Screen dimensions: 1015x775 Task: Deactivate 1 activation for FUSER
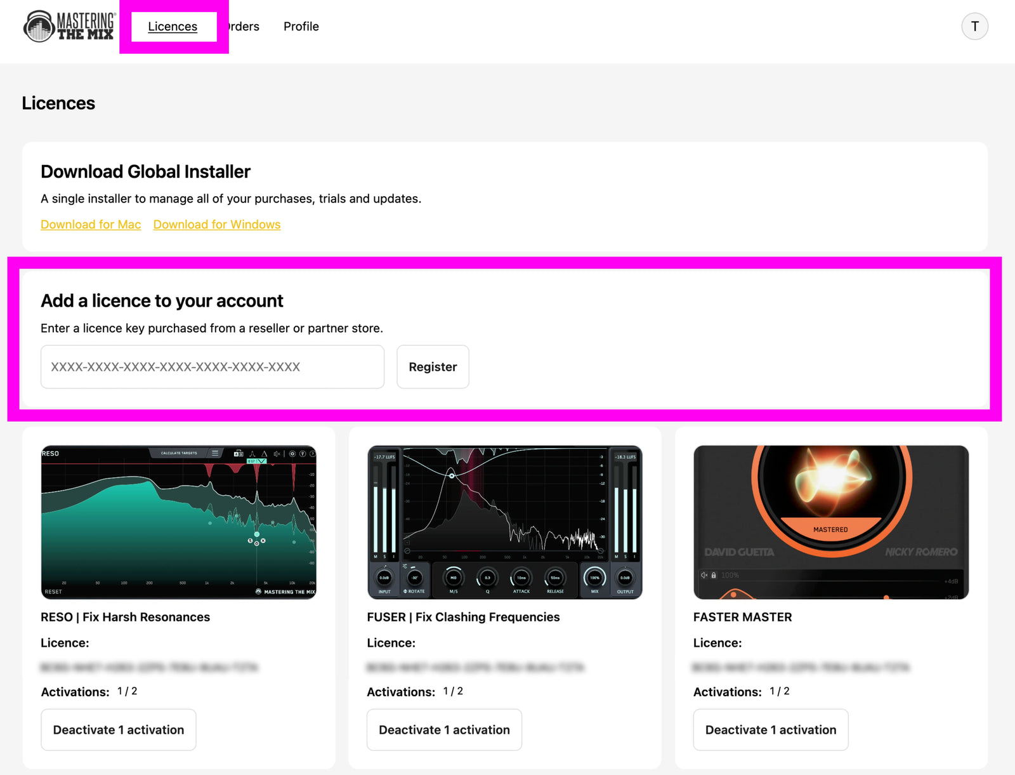444,730
